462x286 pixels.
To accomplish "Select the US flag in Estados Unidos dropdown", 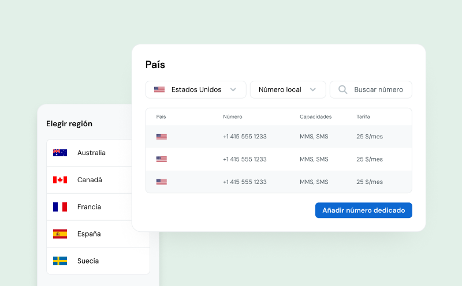I will pyautogui.click(x=159, y=89).
